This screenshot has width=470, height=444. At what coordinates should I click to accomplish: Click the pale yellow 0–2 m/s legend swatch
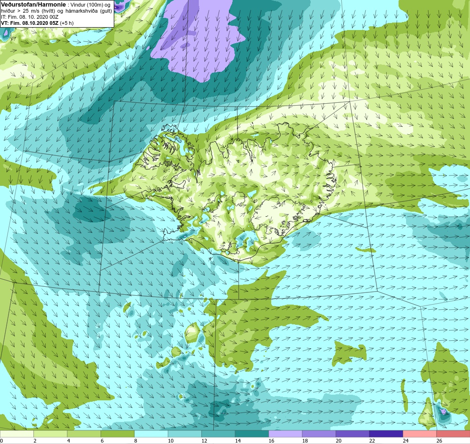(17, 434)
